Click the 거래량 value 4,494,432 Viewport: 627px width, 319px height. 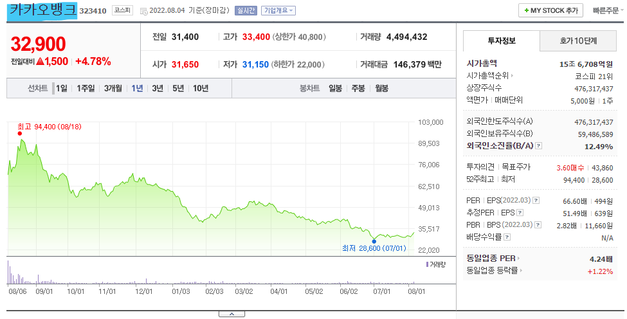click(406, 37)
